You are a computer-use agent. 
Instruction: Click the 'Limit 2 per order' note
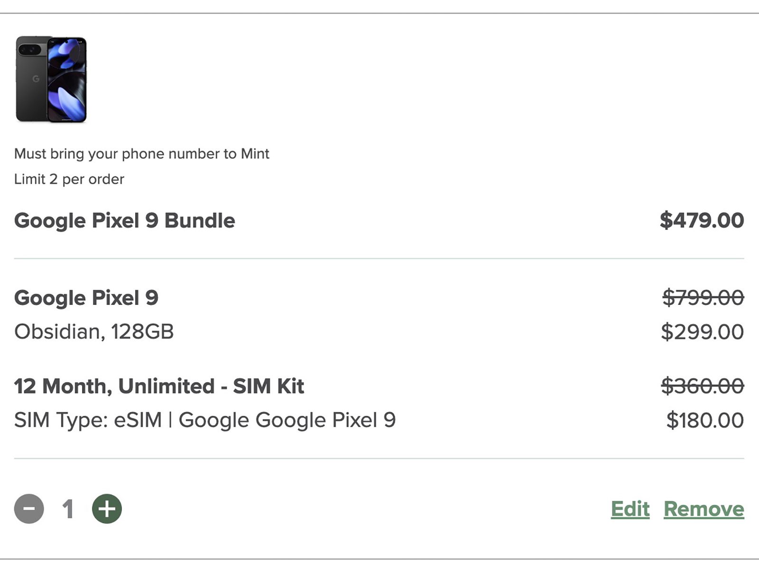pyautogui.click(x=69, y=179)
